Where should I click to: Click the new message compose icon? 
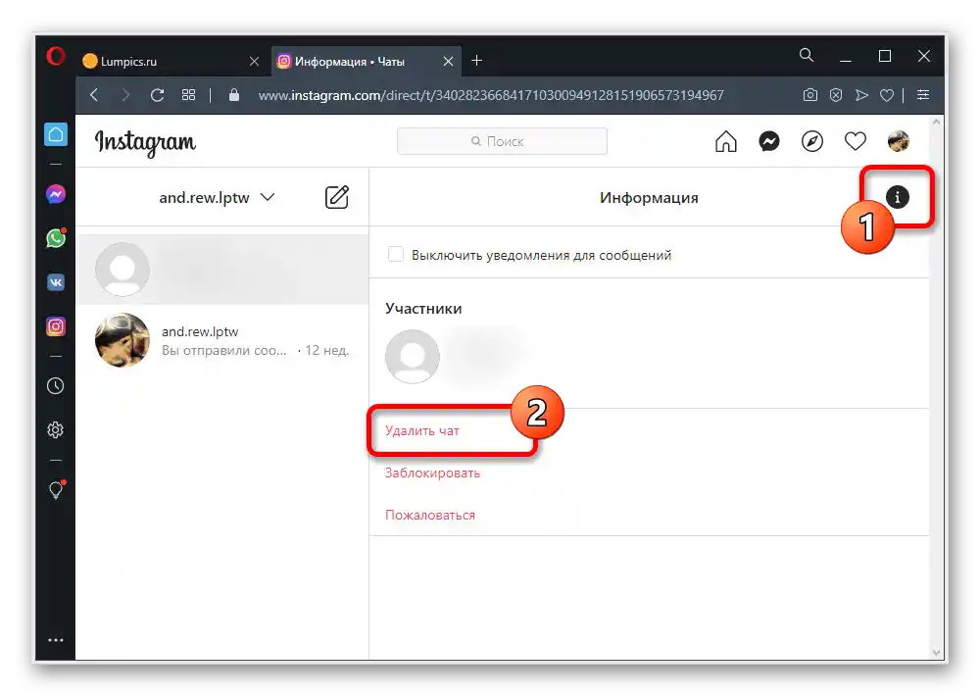(x=336, y=198)
